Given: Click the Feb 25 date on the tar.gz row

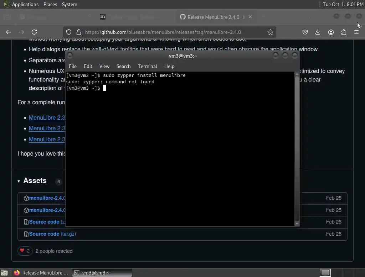Looking at the screenshot, I should tap(334, 234).
